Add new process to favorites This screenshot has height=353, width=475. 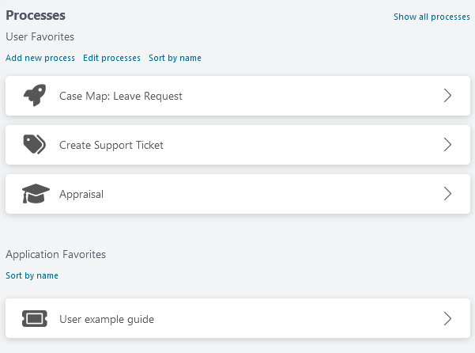[x=40, y=58]
